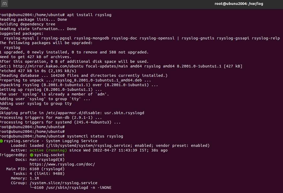This screenshot has height=193, width=283.
Task: Click the rsyslog-relp package name
Action: [266, 38]
